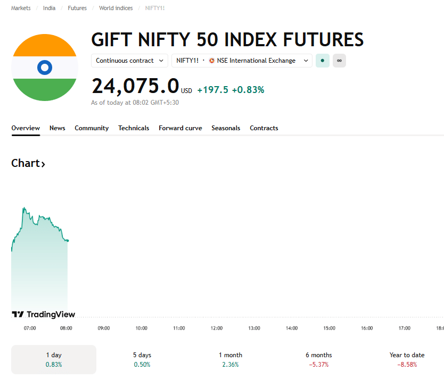Open the Continuous contract dropdown
The height and width of the screenshot is (379, 444).
tap(129, 61)
